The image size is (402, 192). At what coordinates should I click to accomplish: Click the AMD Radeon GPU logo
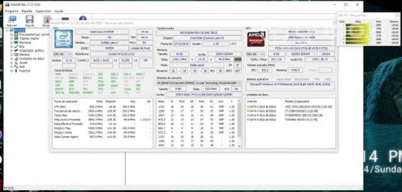pos(256,39)
